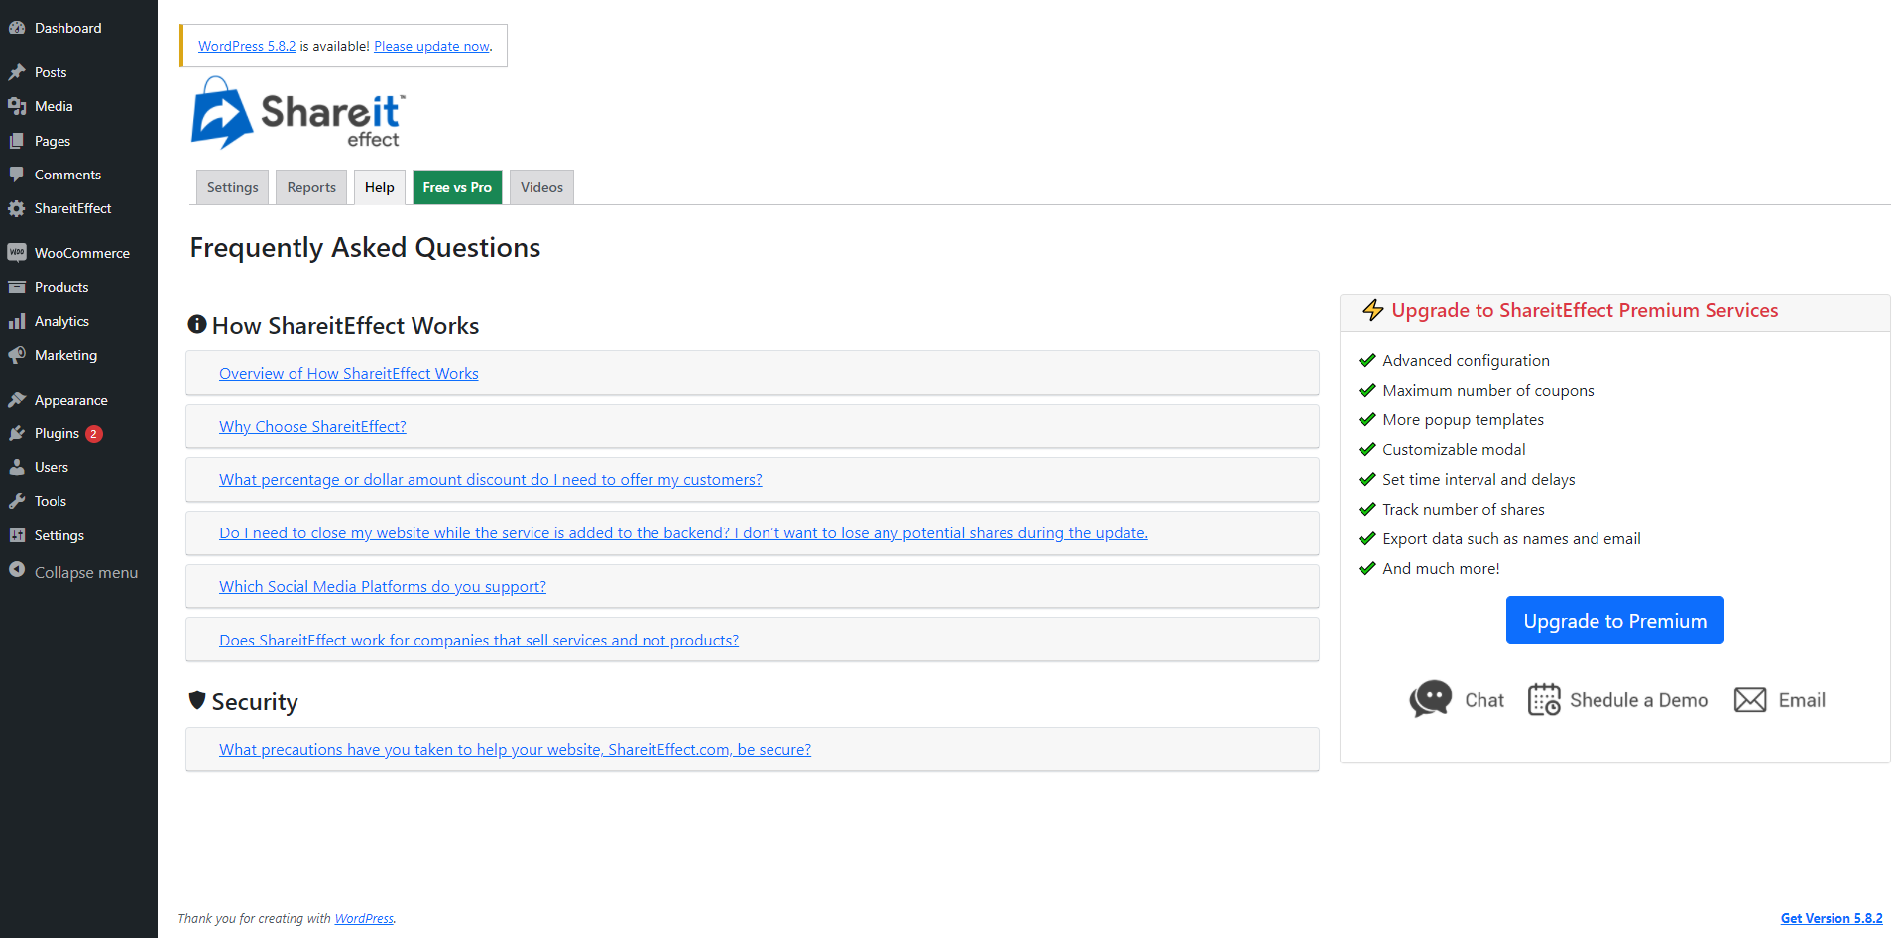
Task: Click the WooCommerce logo icon
Action: [x=17, y=253]
